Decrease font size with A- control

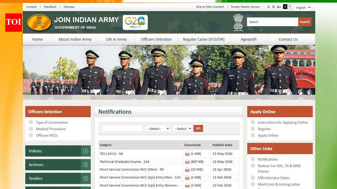coord(269,7)
